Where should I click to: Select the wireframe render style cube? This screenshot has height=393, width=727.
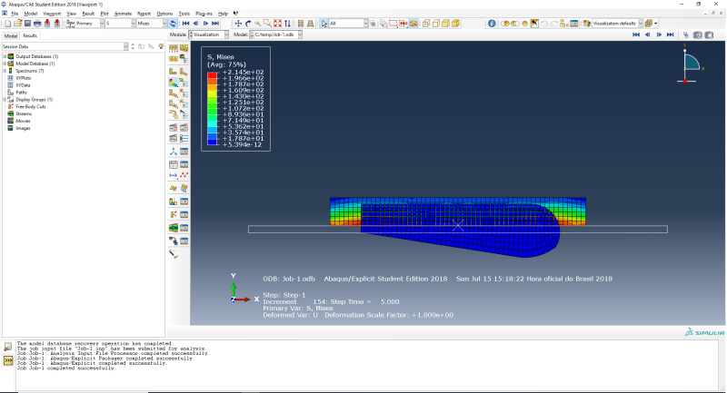(426, 24)
